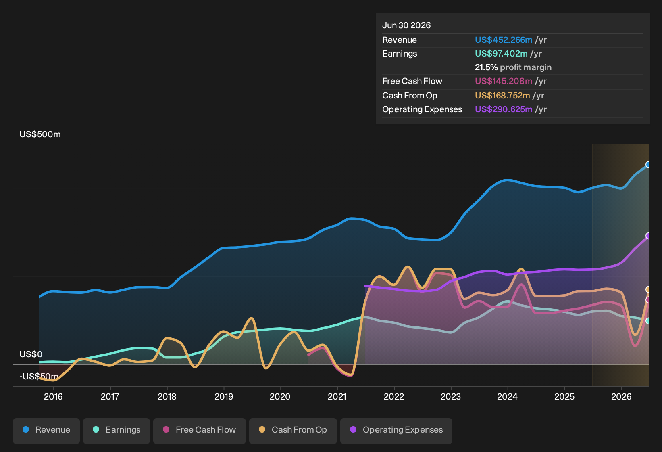Click the orange Cash From Op endpoint marker
Viewport: 662px width, 452px height.
[x=648, y=289]
